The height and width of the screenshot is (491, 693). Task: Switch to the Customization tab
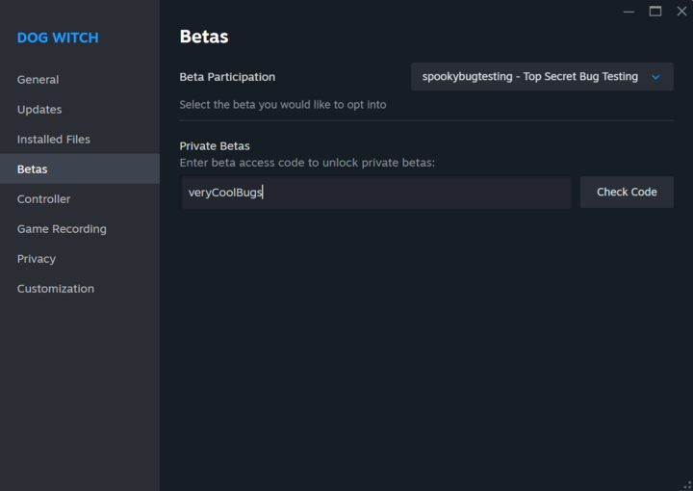(x=56, y=289)
